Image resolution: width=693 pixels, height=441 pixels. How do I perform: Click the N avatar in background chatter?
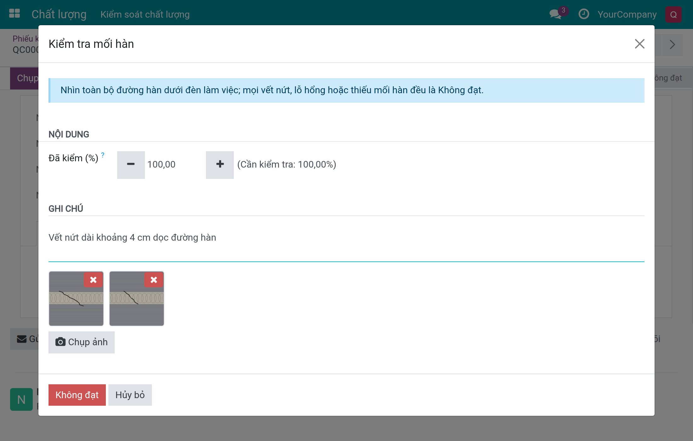(x=21, y=399)
